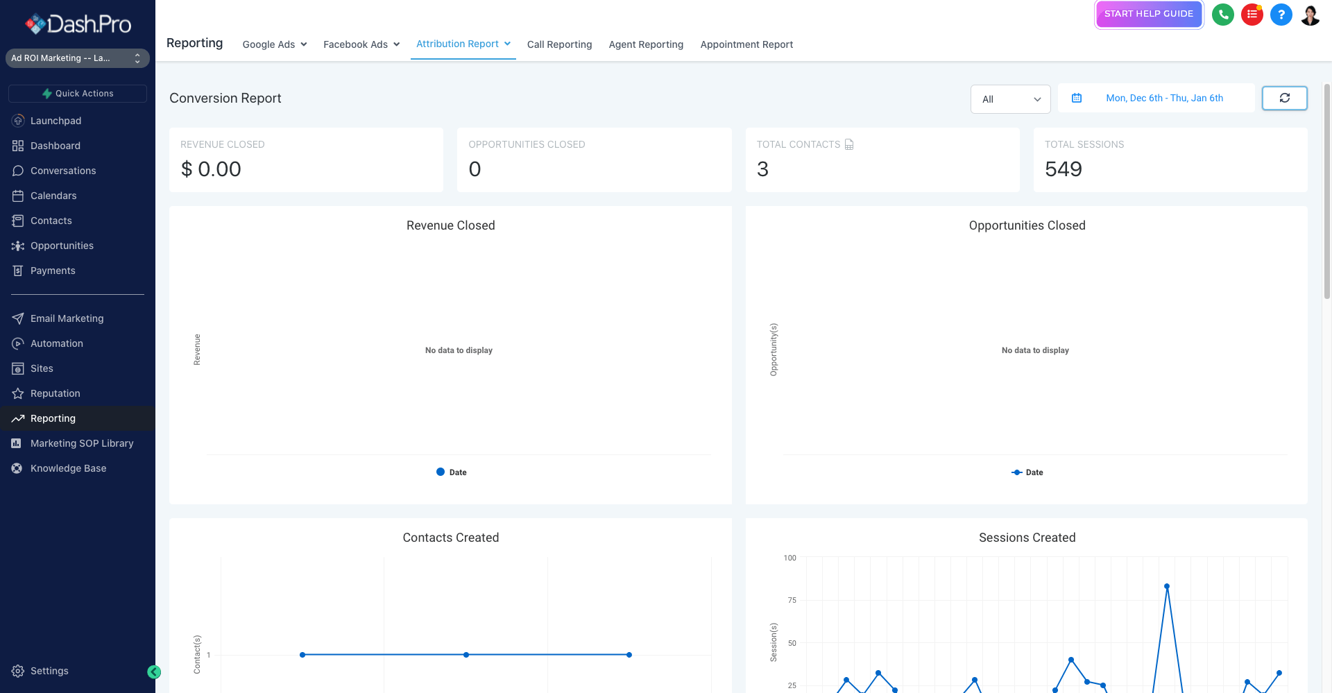Image resolution: width=1332 pixels, height=693 pixels.
Task: Open the Quick Actions panel
Action: pos(77,93)
